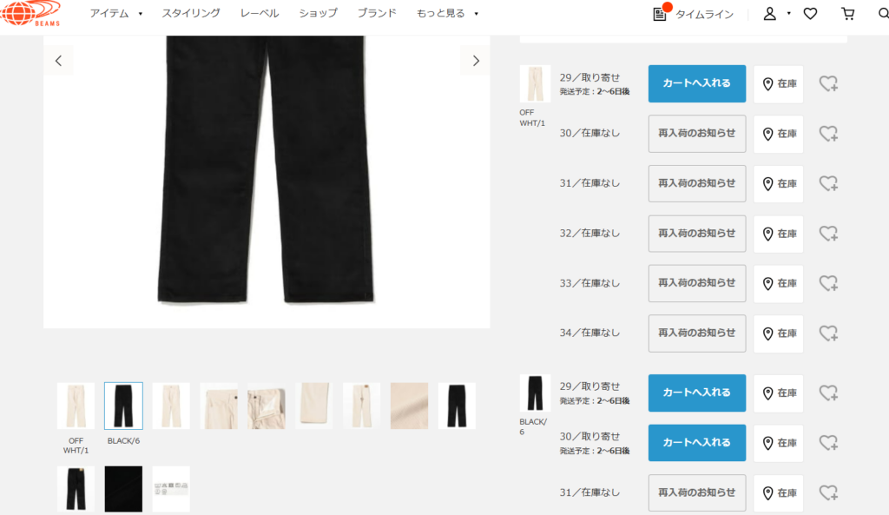Image resolution: width=889 pixels, height=515 pixels.
Task: Expand account menu dropdown arrow
Action: click(788, 14)
